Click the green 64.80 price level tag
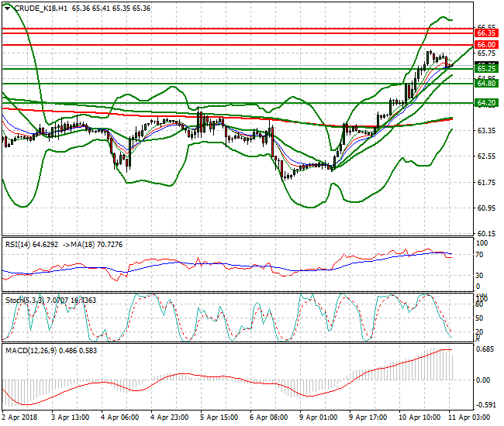 click(x=486, y=83)
